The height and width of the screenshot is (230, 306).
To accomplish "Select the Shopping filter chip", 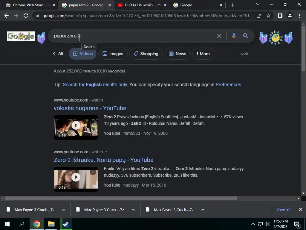I will [146, 54].
